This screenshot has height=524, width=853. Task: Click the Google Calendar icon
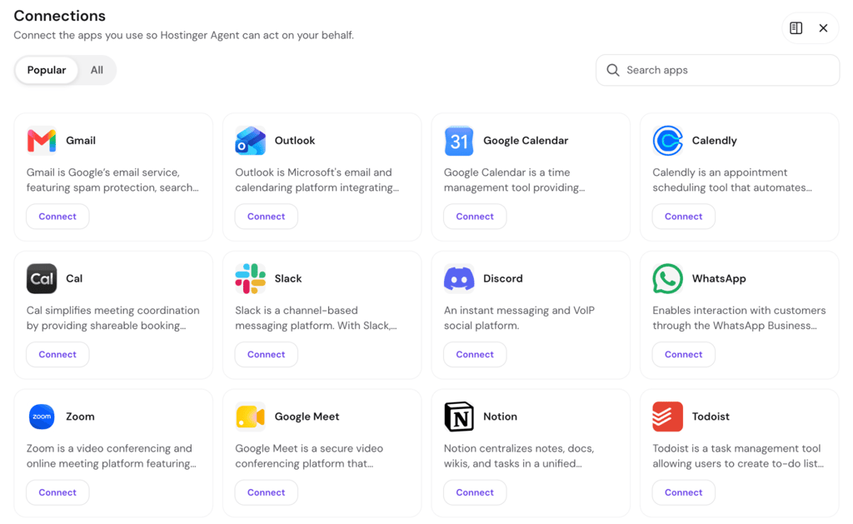point(459,141)
